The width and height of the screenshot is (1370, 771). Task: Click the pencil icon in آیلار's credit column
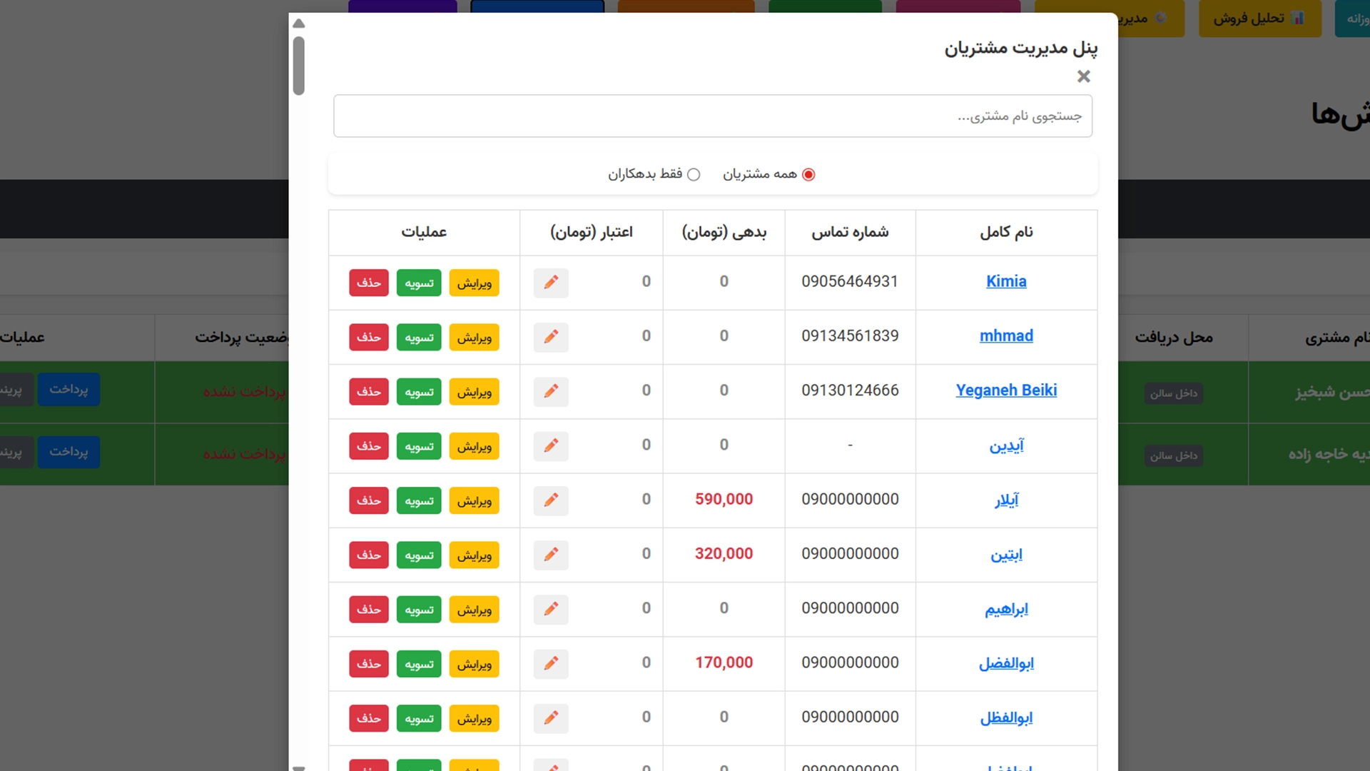click(x=551, y=500)
